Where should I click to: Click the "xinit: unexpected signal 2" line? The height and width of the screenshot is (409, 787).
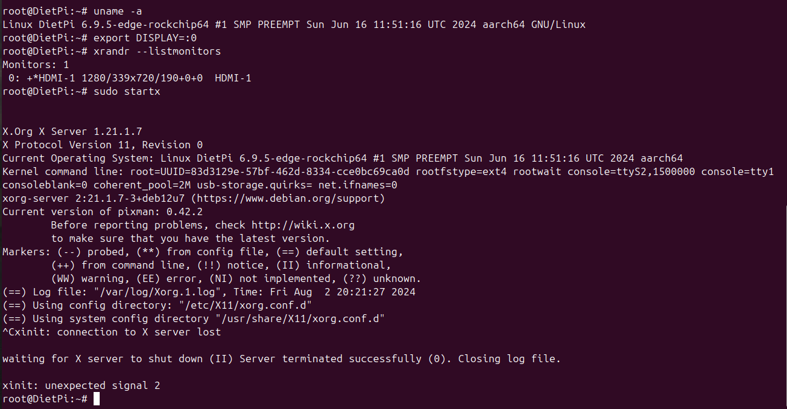(x=81, y=385)
